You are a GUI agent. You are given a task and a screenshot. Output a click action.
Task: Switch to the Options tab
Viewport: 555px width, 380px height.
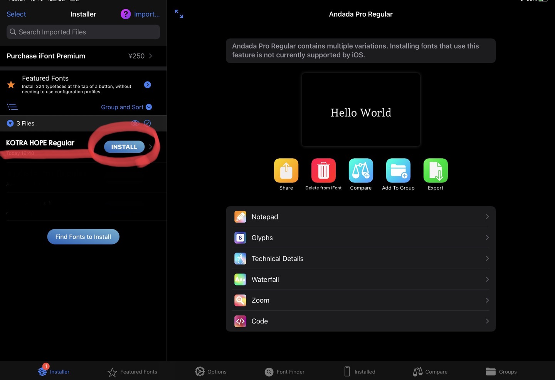[210, 372]
